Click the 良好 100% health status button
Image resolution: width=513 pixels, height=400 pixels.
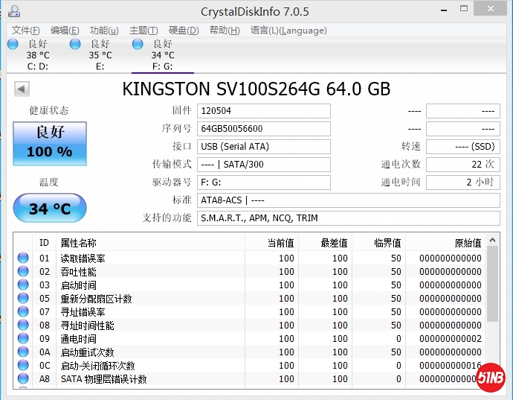point(50,143)
